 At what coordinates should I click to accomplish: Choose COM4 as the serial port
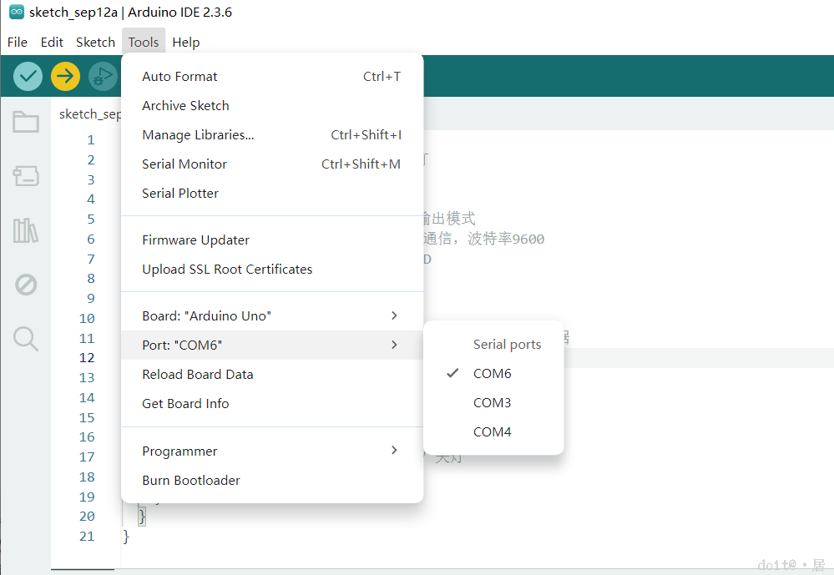click(x=493, y=432)
